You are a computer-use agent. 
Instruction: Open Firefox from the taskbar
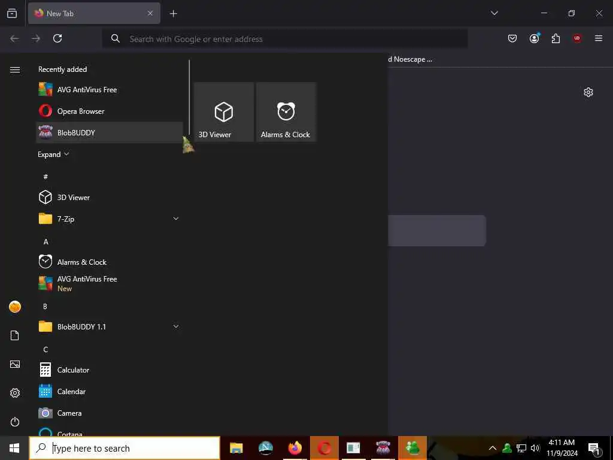pos(295,448)
